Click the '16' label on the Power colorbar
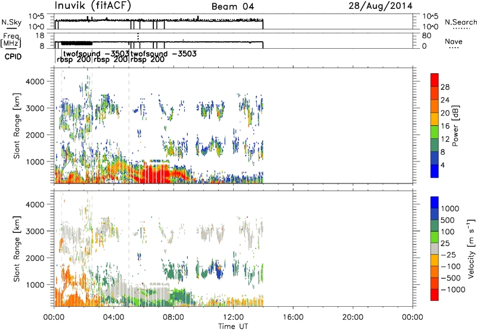Viewport: 477px width, 330px height. click(x=445, y=126)
